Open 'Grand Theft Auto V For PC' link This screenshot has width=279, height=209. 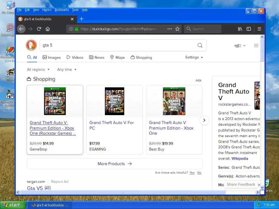tap(111, 125)
